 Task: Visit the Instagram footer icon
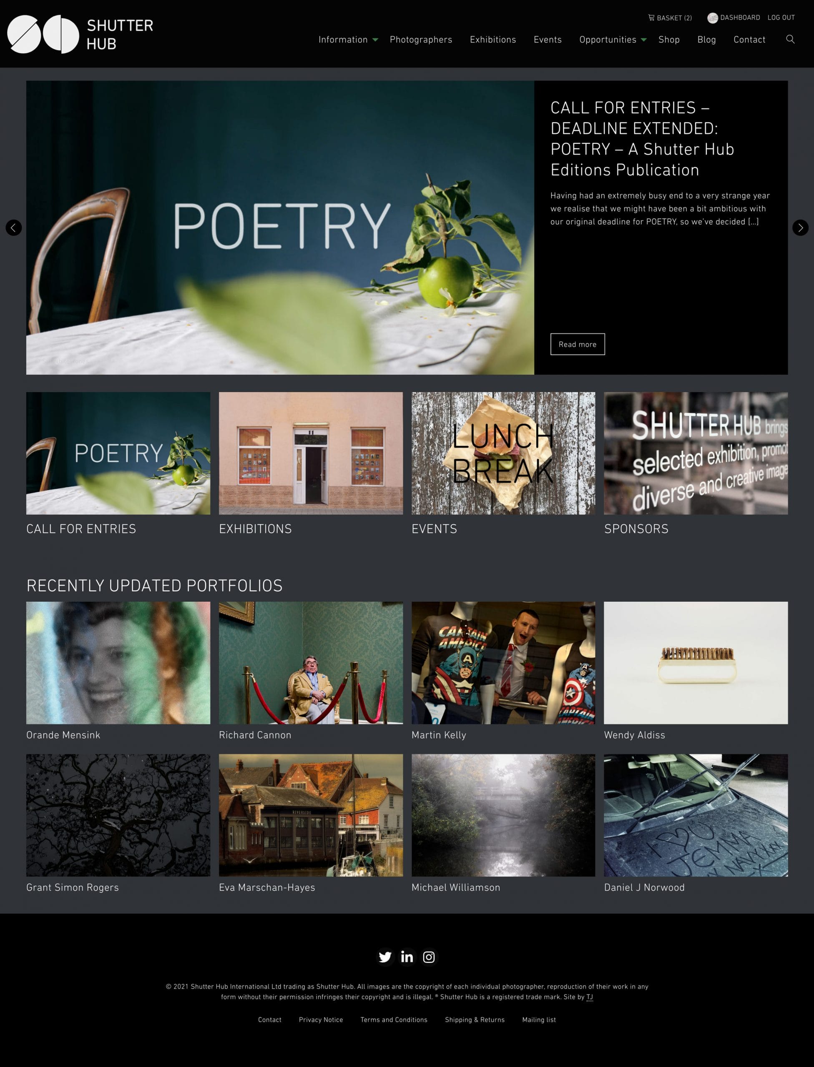[x=429, y=957]
